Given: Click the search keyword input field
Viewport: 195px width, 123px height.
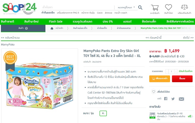Looking at the screenshot, I should pos(78,7).
